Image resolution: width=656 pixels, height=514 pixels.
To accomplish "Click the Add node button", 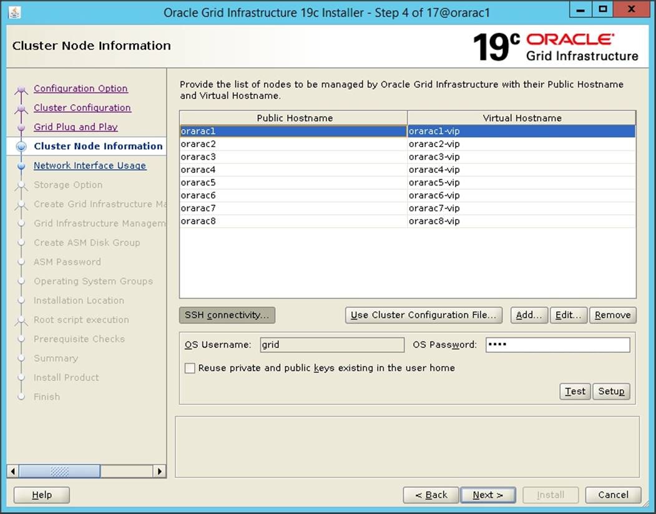I will coord(529,315).
